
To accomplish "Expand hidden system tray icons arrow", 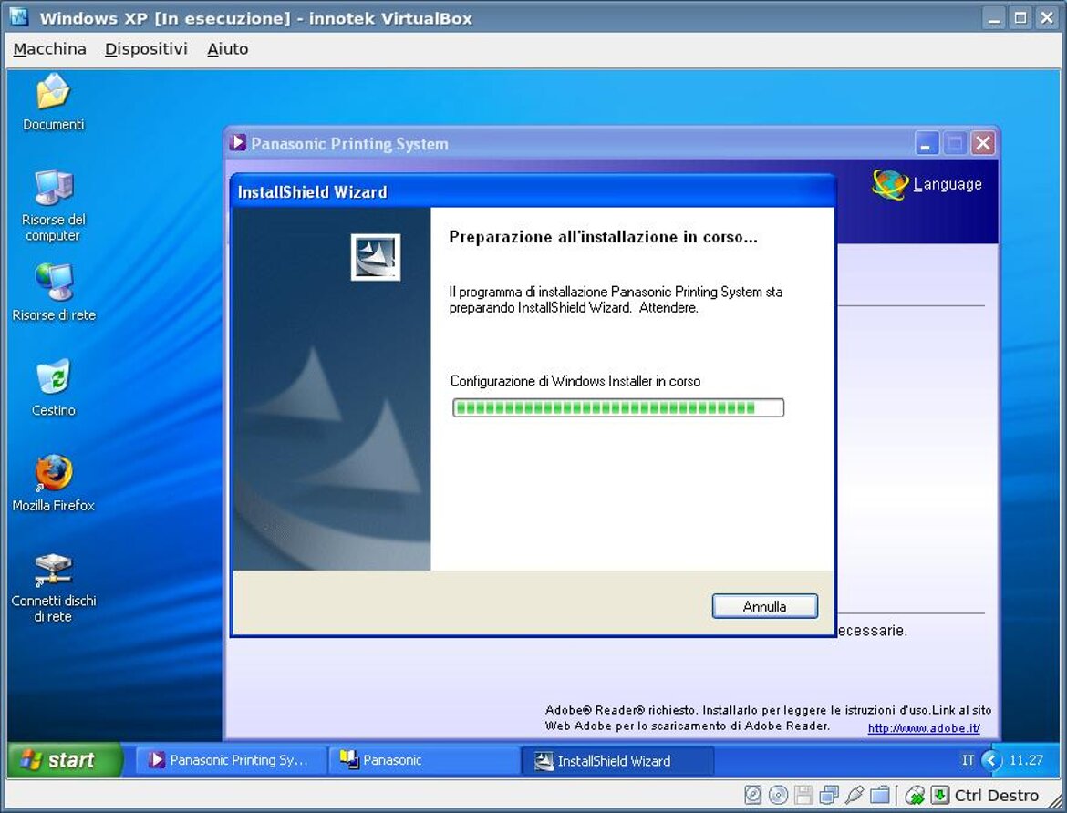I will click(x=991, y=760).
